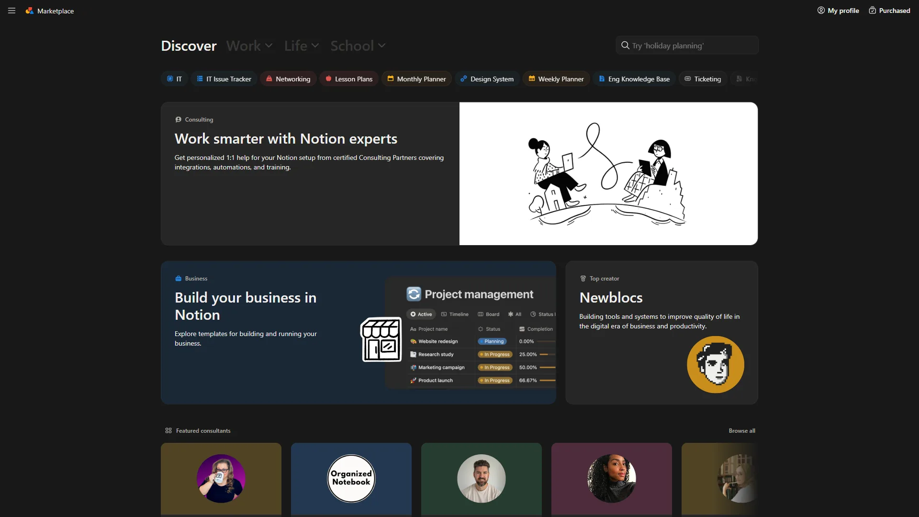Select the Ticketing filter chip
919x517 pixels.
(703, 79)
